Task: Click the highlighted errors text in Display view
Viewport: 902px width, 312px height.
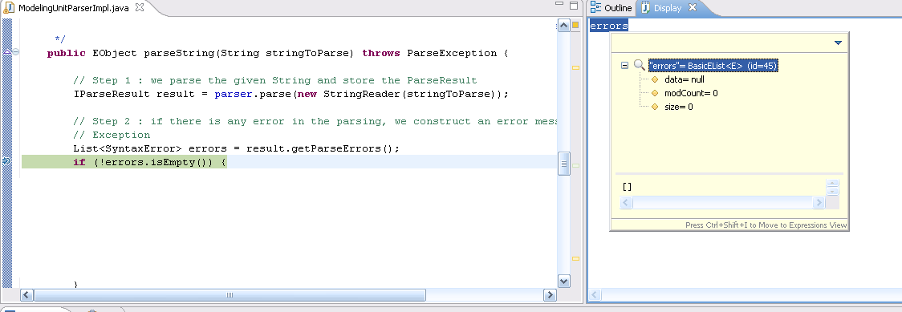Action: coord(608,26)
